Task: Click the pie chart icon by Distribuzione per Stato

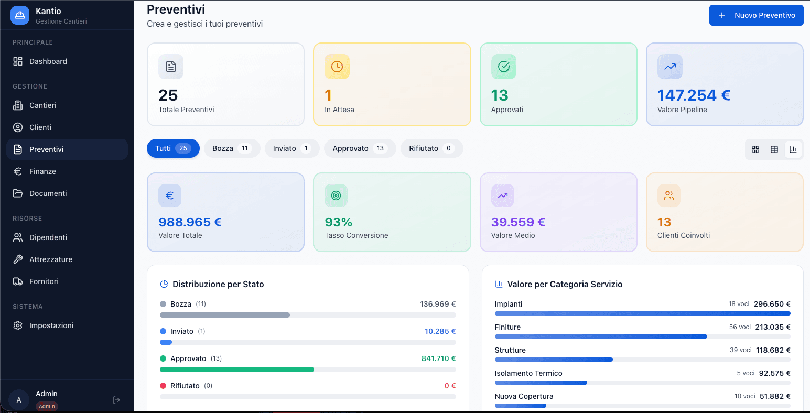Action: tap(164, 284)
